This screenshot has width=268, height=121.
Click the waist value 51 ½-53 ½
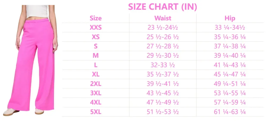(x=163, y=112)
